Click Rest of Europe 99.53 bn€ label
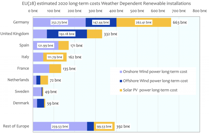The image size is (209, 136). point(104,126)
